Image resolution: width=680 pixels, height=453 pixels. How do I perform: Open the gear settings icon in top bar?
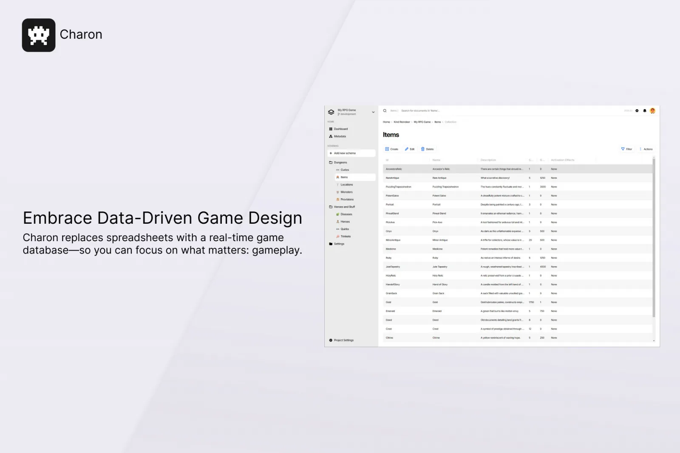(x=637, y=111)
